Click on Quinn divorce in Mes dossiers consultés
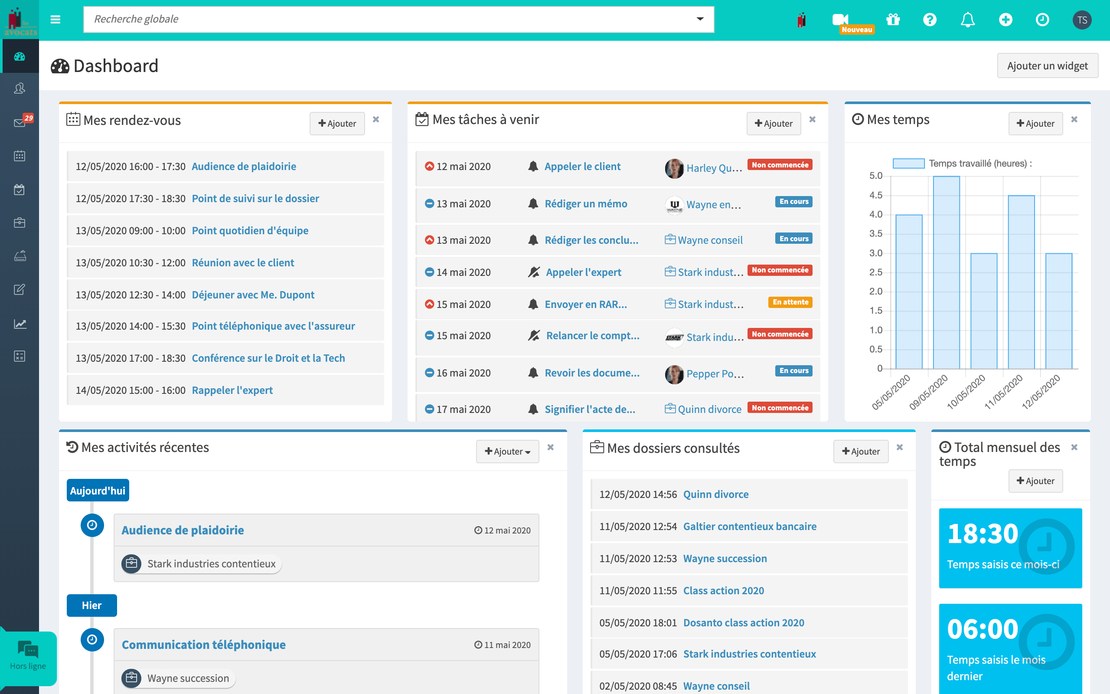This screenshot has height=694, width=1110. tap(715, 494)
